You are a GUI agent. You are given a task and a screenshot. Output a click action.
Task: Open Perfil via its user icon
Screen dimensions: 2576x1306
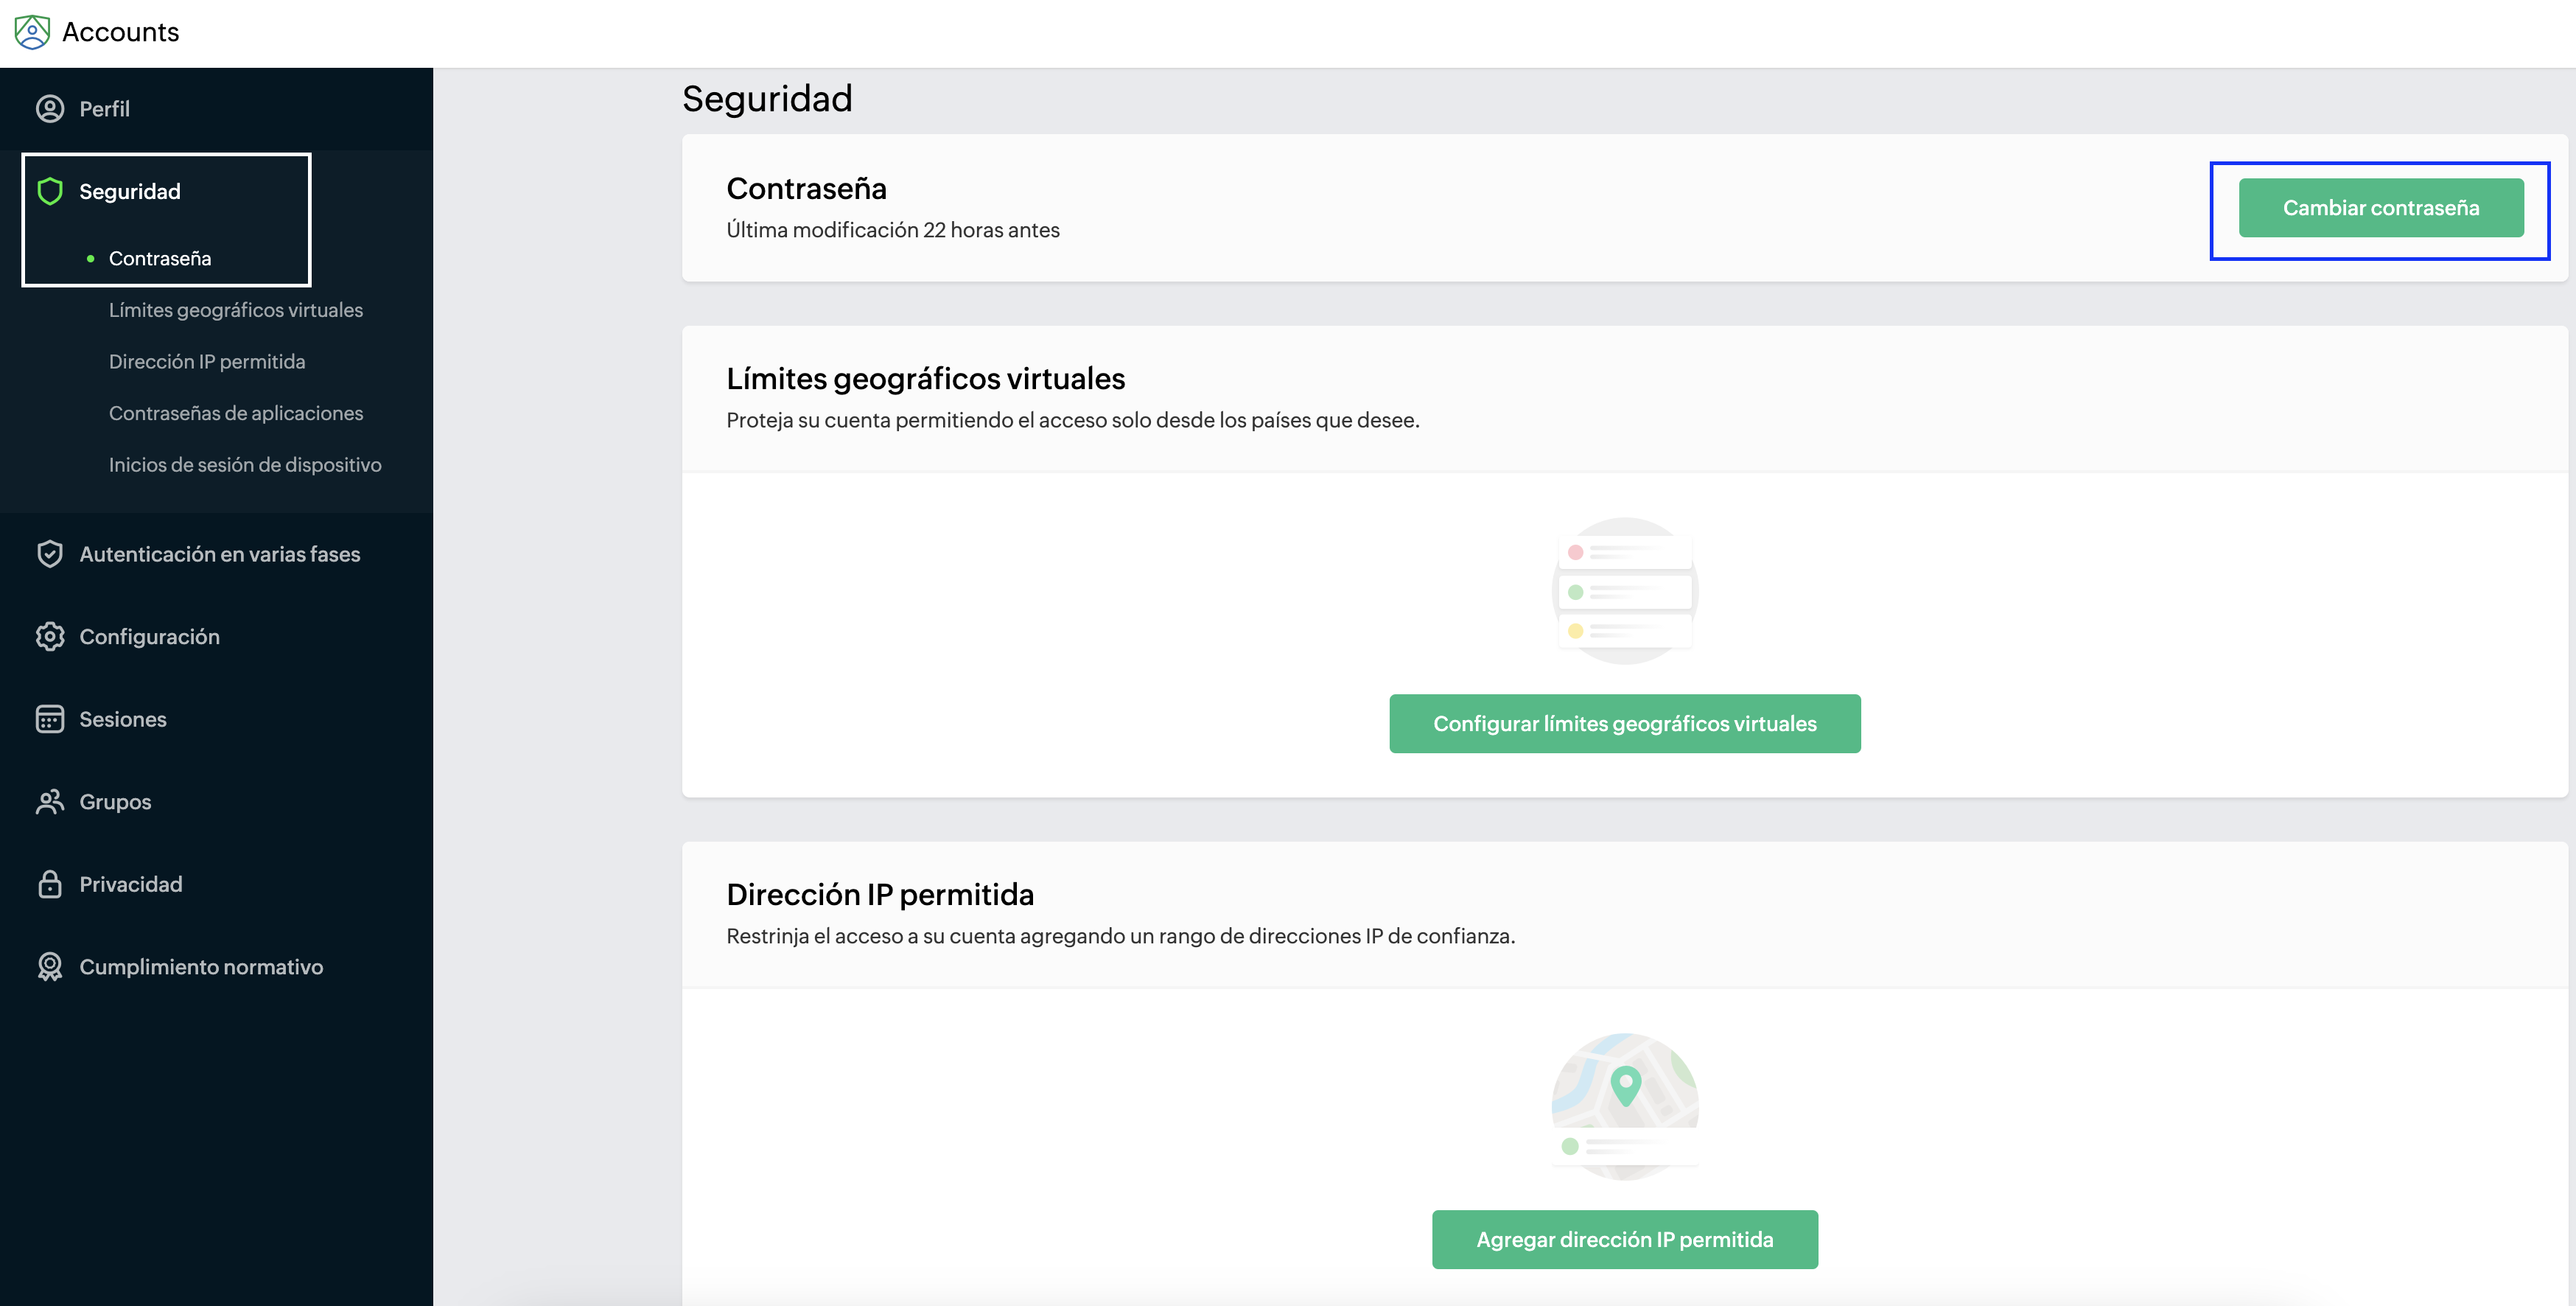50,109
